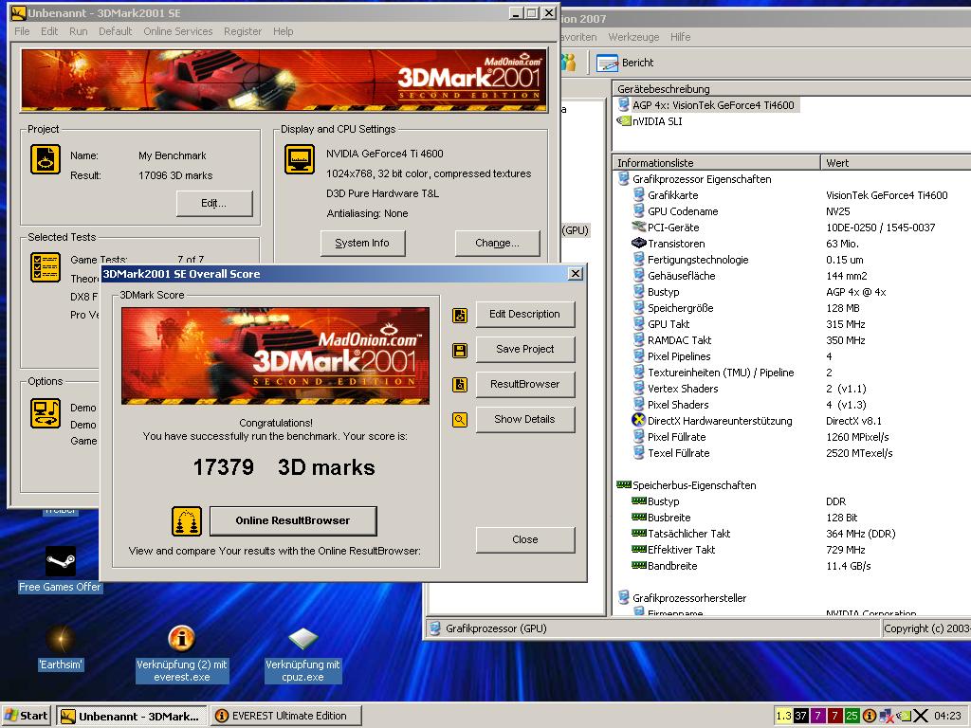Click the ResultBrowser button

pyautogui.click(x=525, y=384)
